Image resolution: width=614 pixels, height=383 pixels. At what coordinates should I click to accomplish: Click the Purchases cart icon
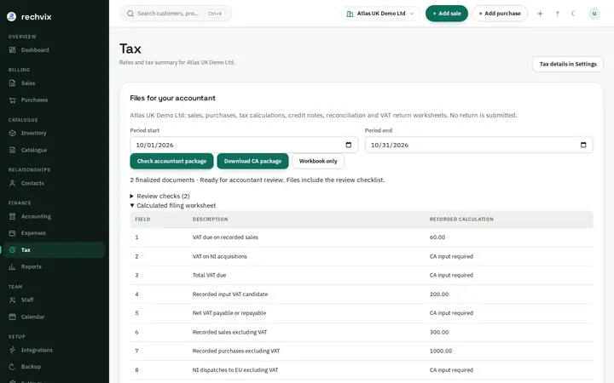click(x=13, y=100)
